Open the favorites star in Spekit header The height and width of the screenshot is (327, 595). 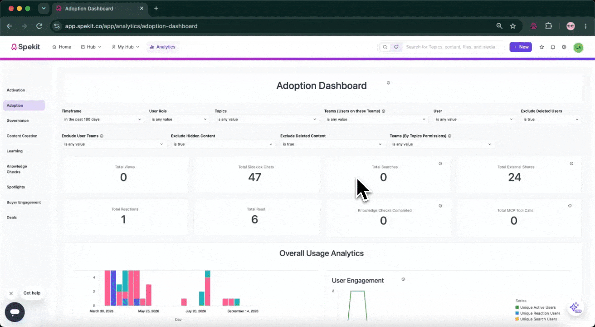(x=541, y=47)
